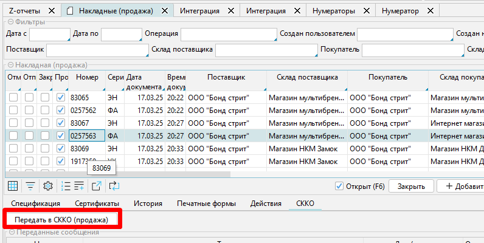Toggle the Открыт (F6) checkbox
The height and width of the screenshot is (243, 484).
coord(339,186)
